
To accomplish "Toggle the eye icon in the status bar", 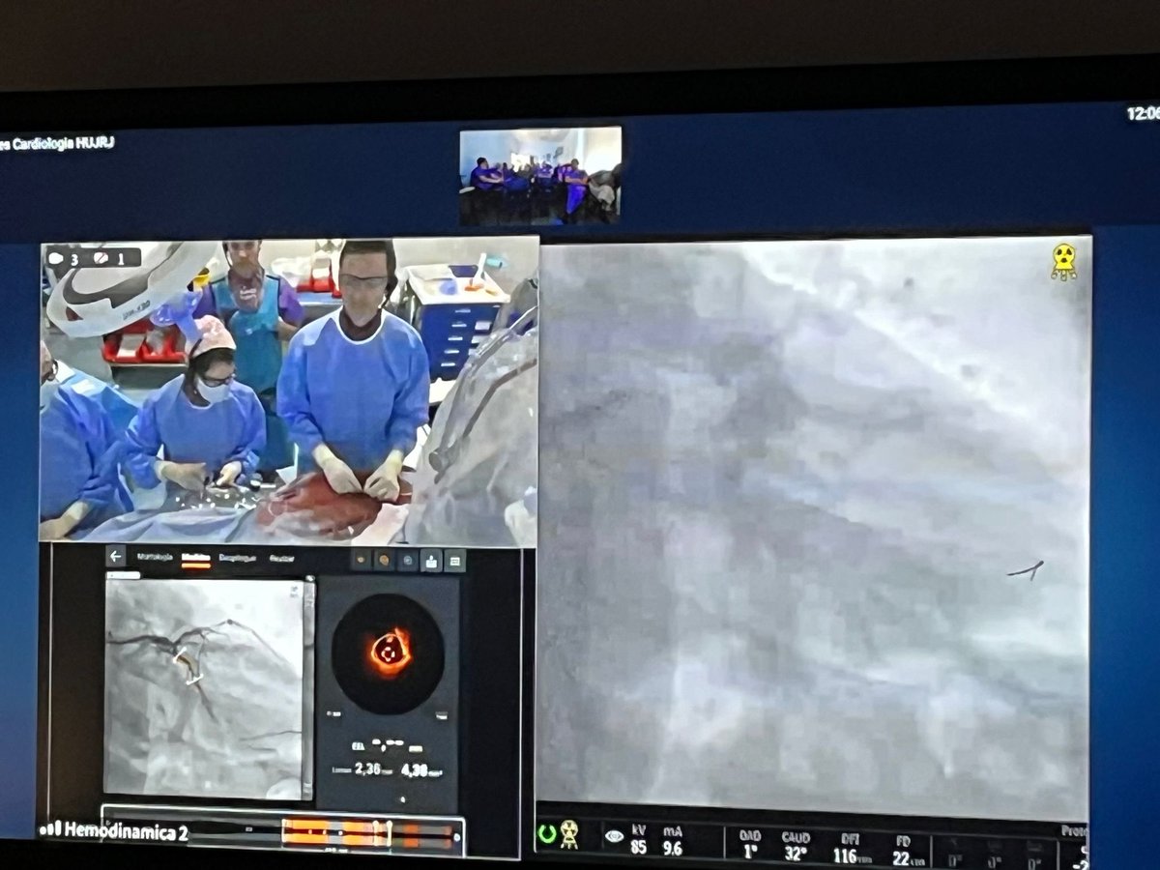I will coord(614,837).
